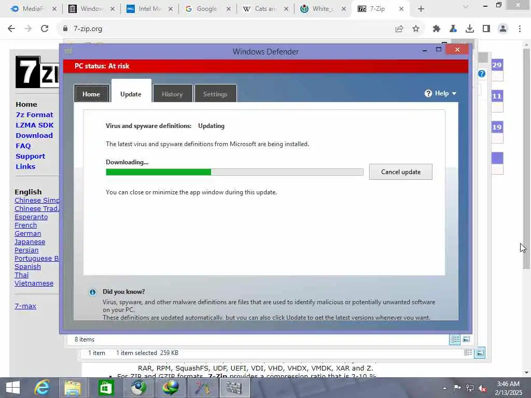The height and width of the screenshot is (398, 531).
Task: Open Chrome Labs flask icon
Action: pyautogui.click(x=453, y=29)
